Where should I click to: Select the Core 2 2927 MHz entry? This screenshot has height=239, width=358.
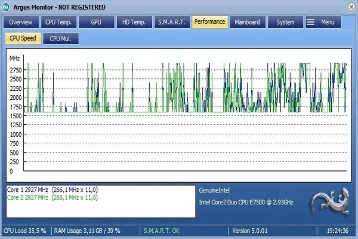tap(53, 197)
